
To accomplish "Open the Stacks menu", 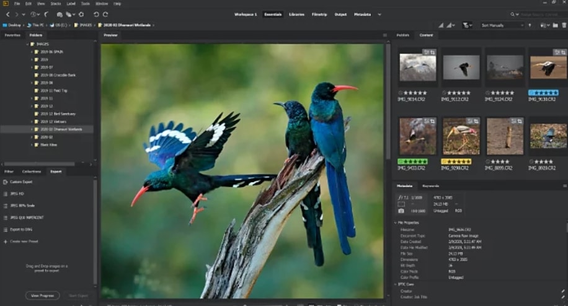I will click(x=56, y=4).
